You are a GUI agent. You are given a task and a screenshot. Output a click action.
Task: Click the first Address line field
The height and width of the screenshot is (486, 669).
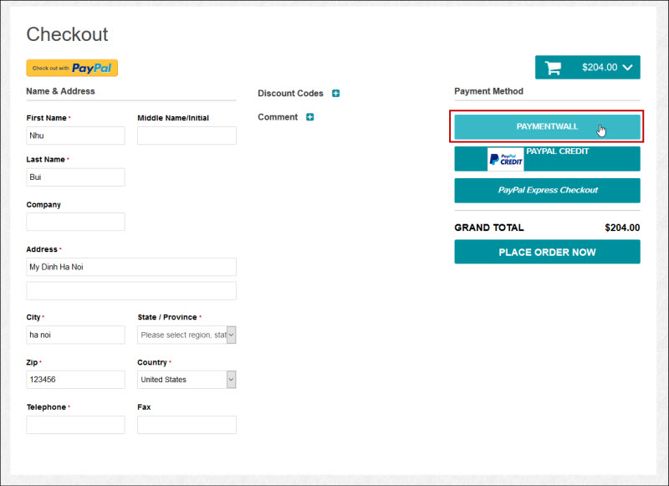tap(131, 267)
